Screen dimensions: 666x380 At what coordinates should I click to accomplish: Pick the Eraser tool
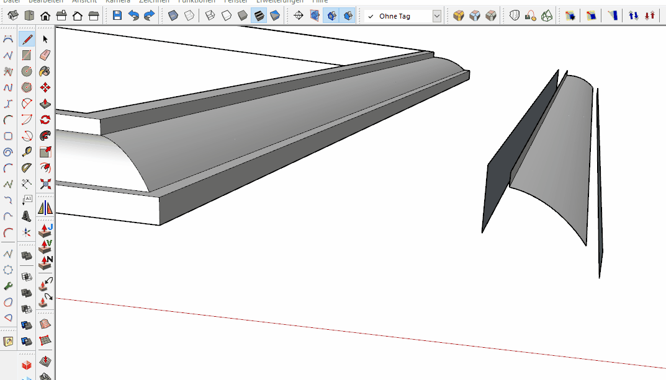(45, 56)
